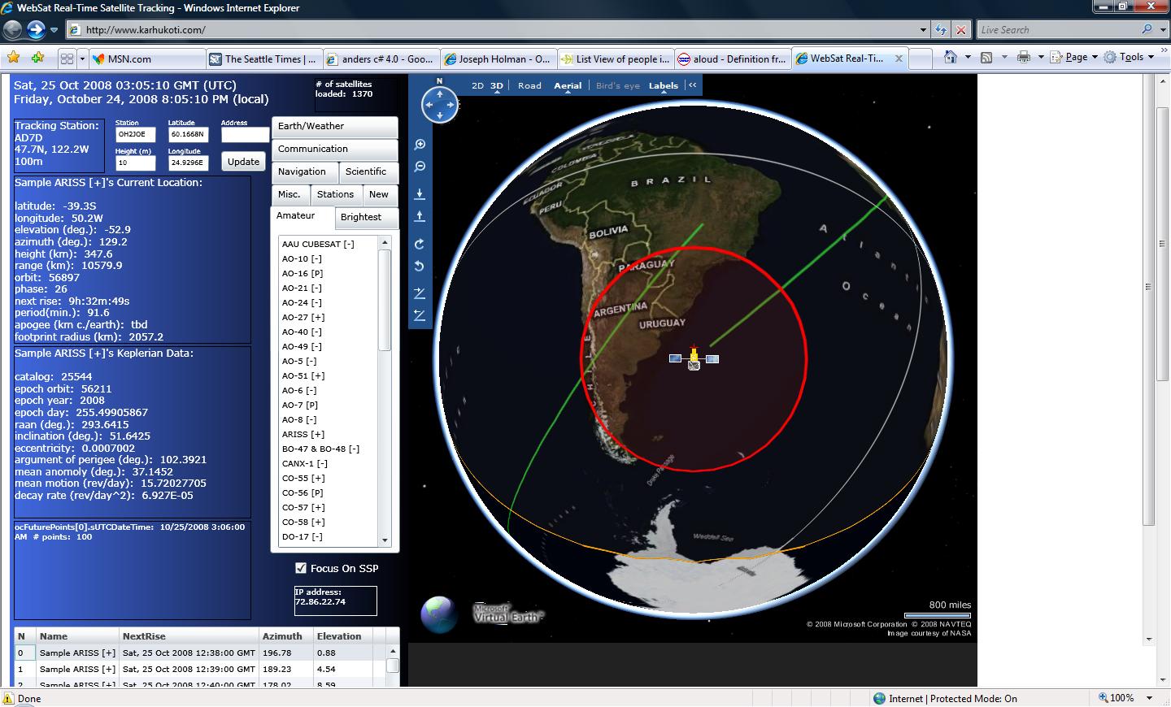Go to the browser Home page
1171x707 pixels.
point(950,57)
